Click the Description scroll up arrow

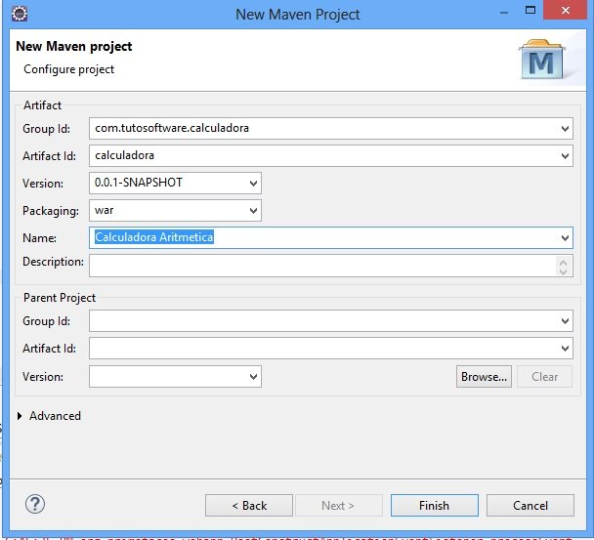pyautogui.click(x=564, y=262)
